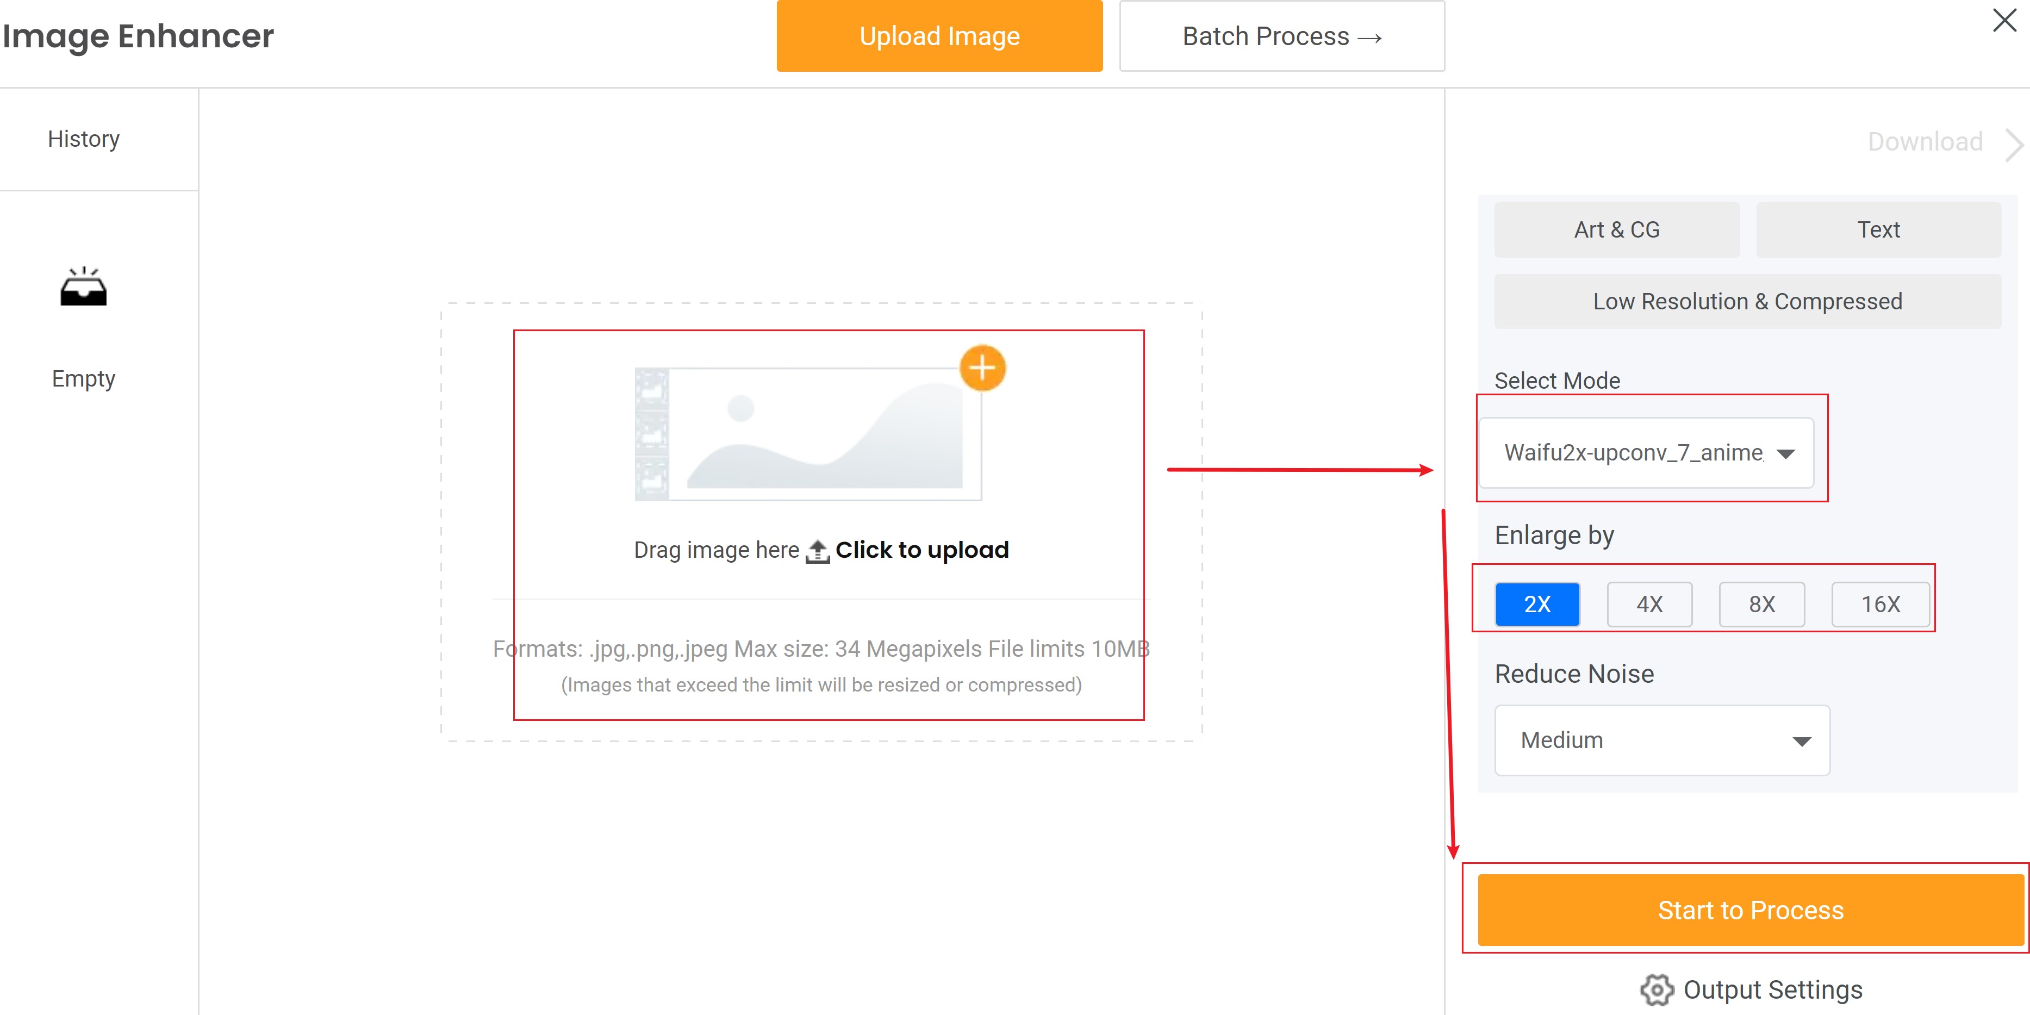Click the orange plus icon on placeholder
This screenshot has width=2030, height=1015.
click(x=982, y=368)
